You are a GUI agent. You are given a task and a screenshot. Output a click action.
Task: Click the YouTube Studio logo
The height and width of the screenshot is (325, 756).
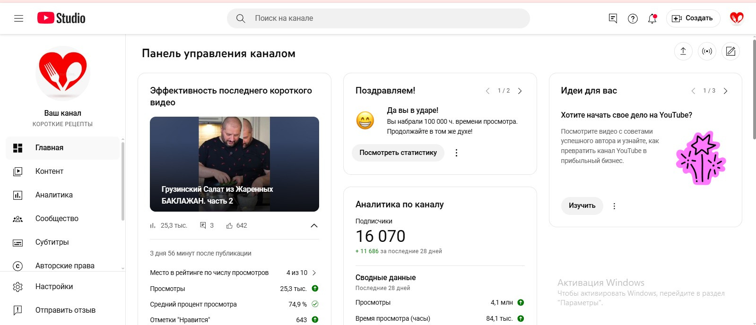click(x=61, y=18)
